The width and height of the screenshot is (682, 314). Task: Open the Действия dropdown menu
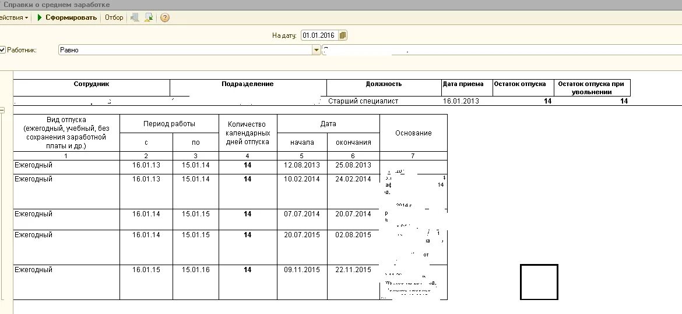(14, 18)
